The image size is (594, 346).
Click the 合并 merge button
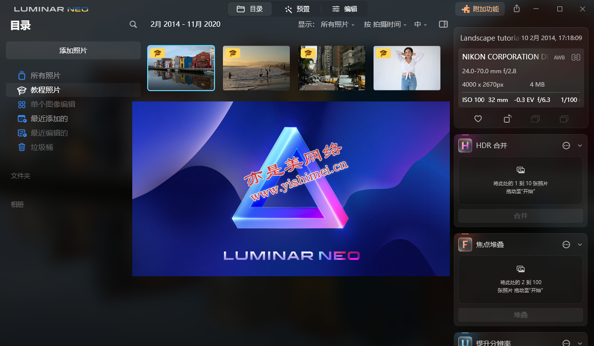[521, 216]
